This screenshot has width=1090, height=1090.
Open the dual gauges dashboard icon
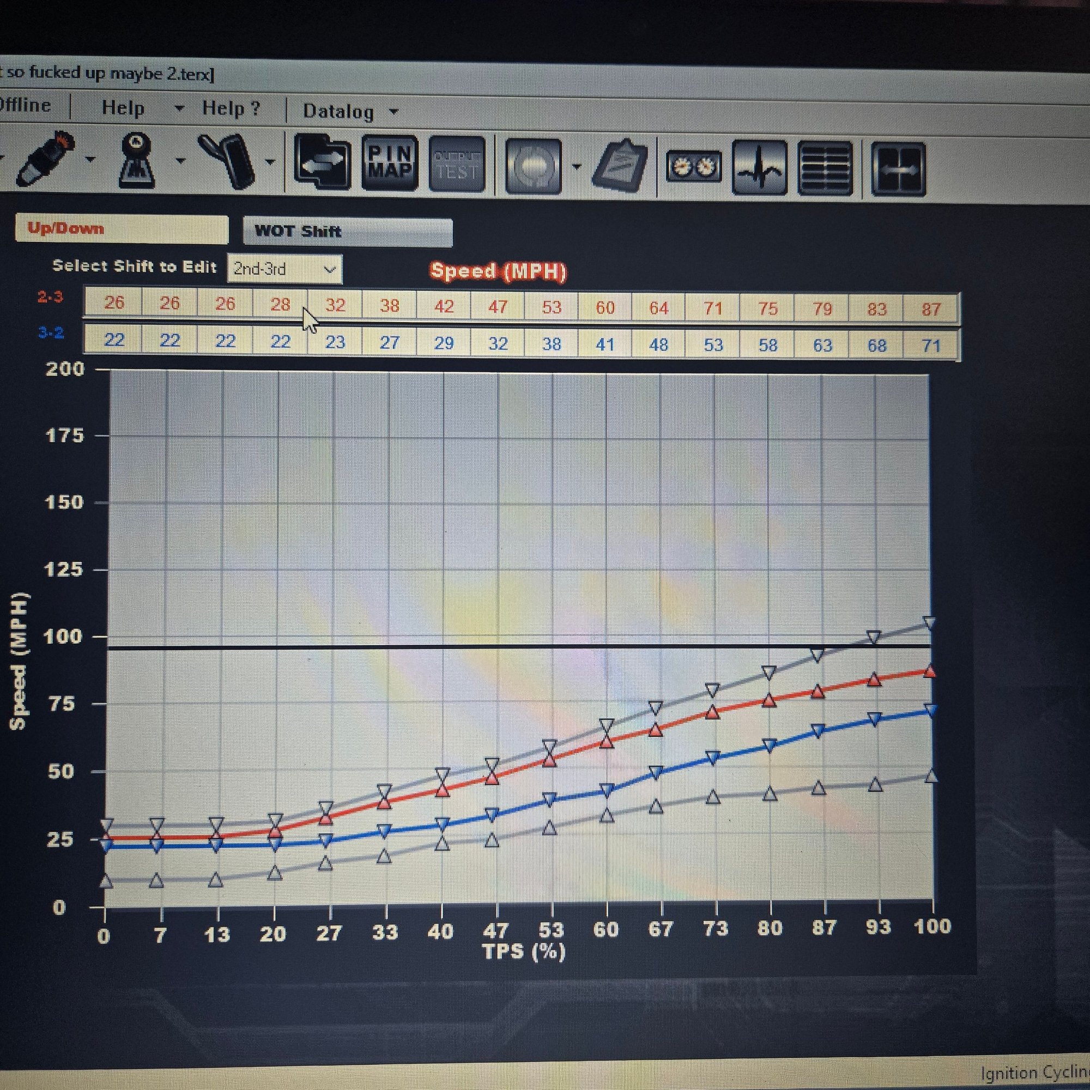pyautogui.click(x=693, y=167)
